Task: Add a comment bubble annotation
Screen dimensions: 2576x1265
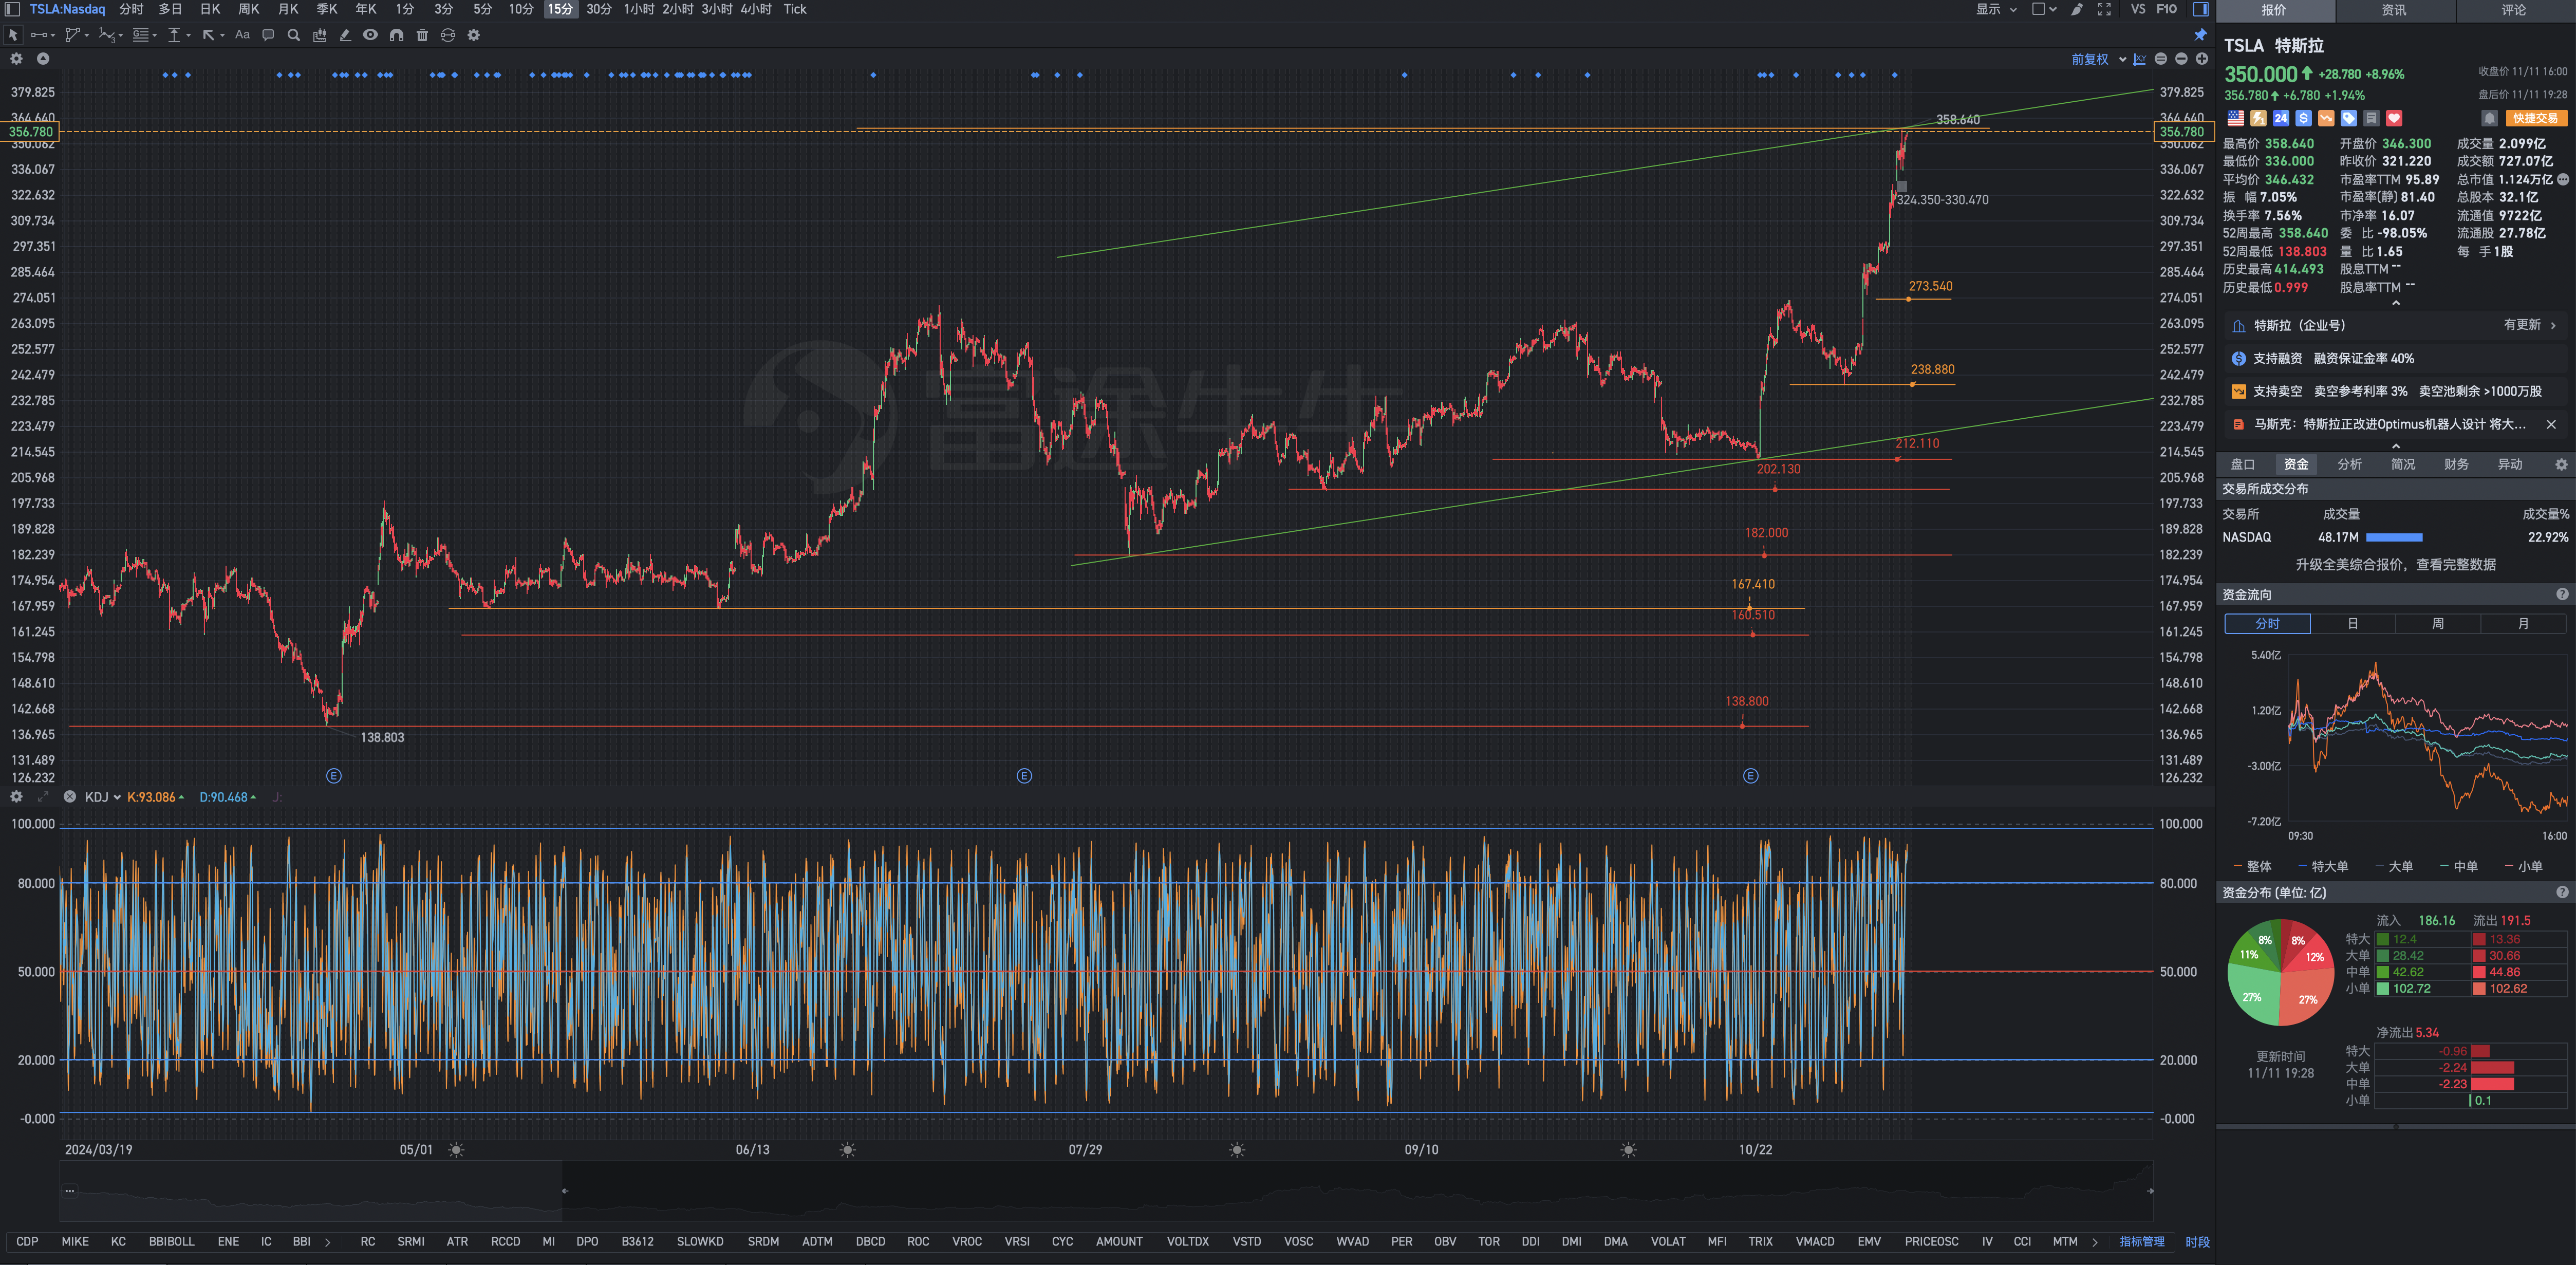Action: 268,35
